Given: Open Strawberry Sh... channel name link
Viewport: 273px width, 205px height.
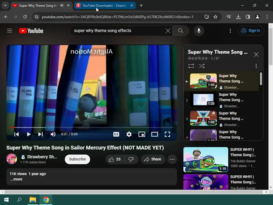Looking at the screenshot, I should pos(42,157).
